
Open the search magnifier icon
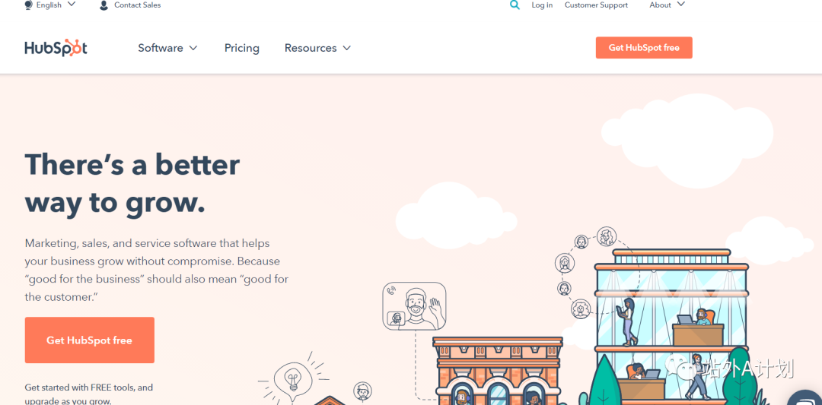pos(515,5)
